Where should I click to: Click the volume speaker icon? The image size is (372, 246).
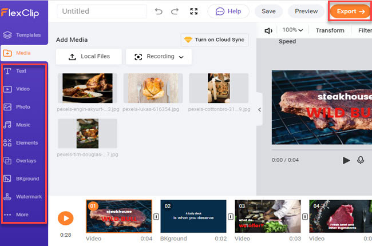point(268,30)
